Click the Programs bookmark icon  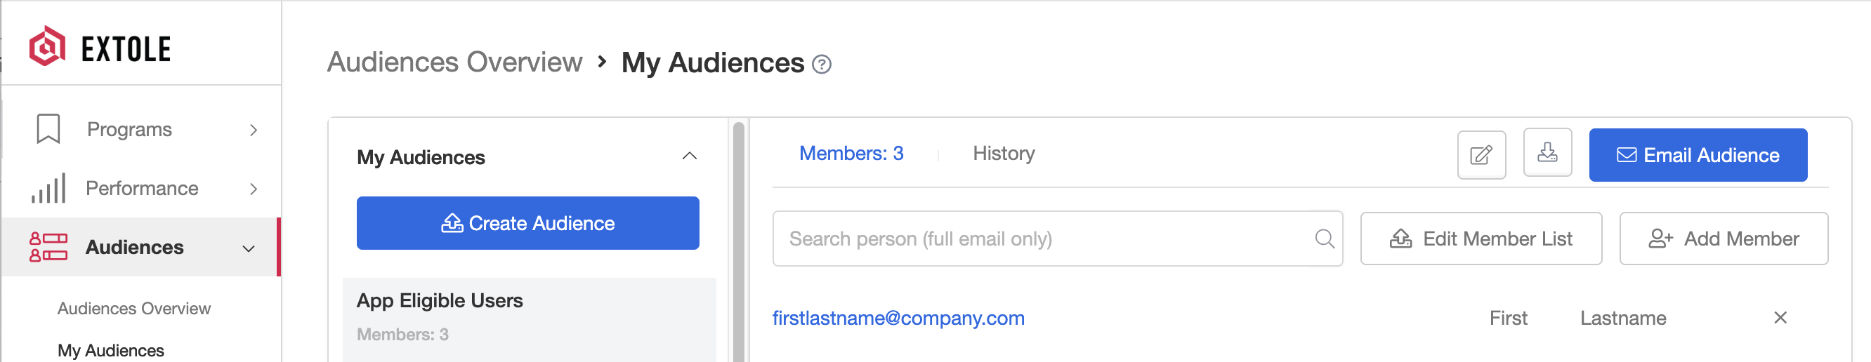pos(48,129)
